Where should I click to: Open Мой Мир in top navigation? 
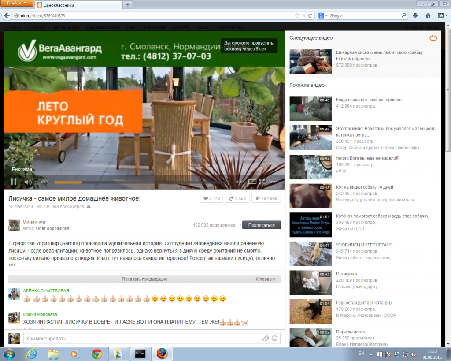coord(62,27)
